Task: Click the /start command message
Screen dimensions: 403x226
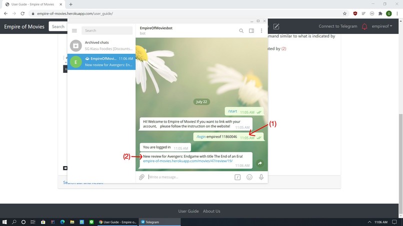Action: tap(244, 111)
